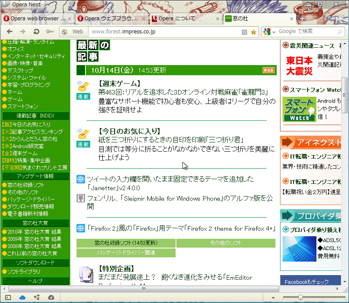This screenshot has width=349, height=303.
Task: Open the Opera Next menu button
Action: point(22,5)
